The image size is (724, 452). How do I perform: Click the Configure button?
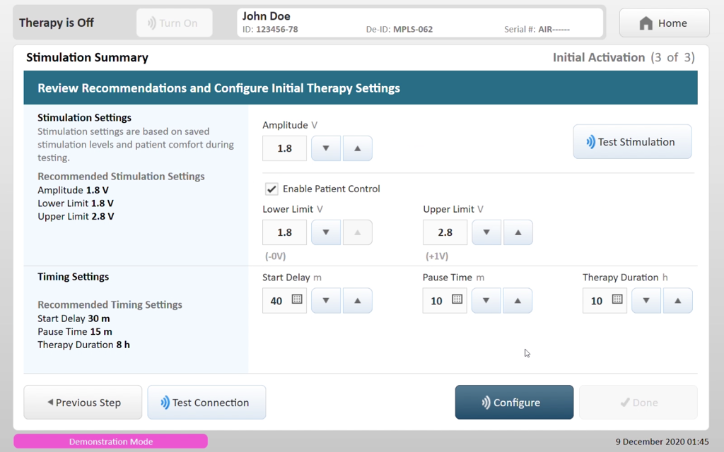point(515,403)
